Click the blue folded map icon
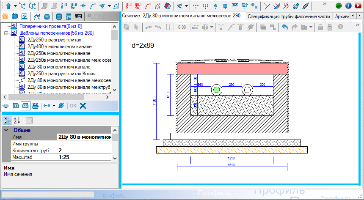364x200 pixels. tap(15, 16)
